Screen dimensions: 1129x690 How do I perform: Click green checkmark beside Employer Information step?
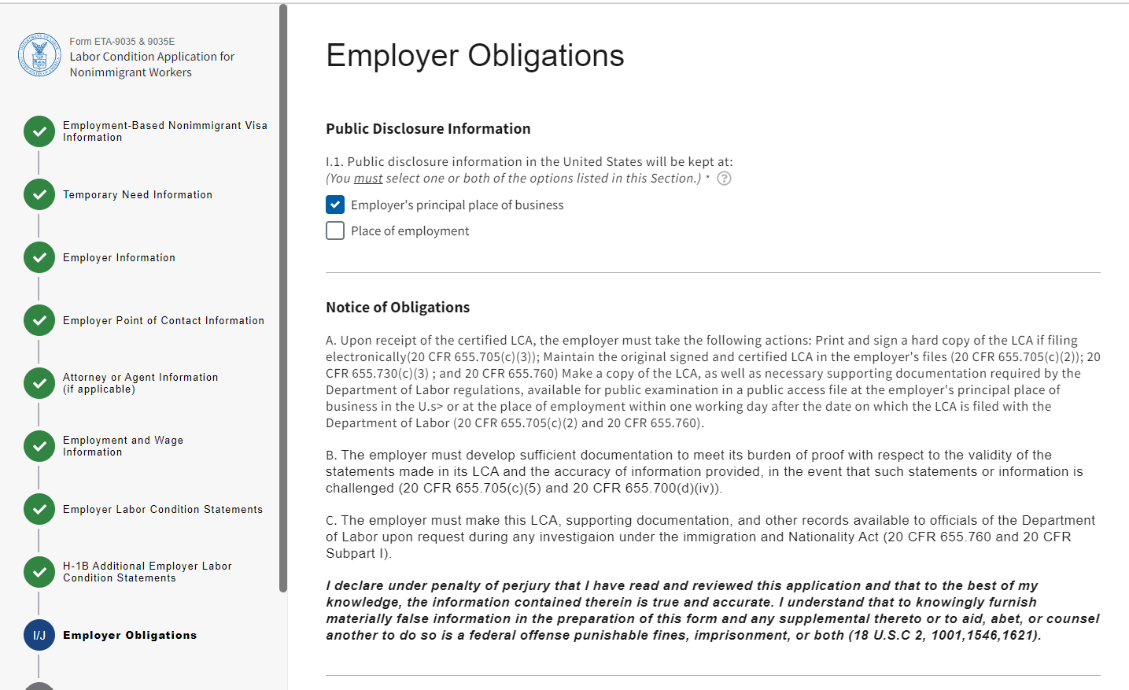click(39, 257)
